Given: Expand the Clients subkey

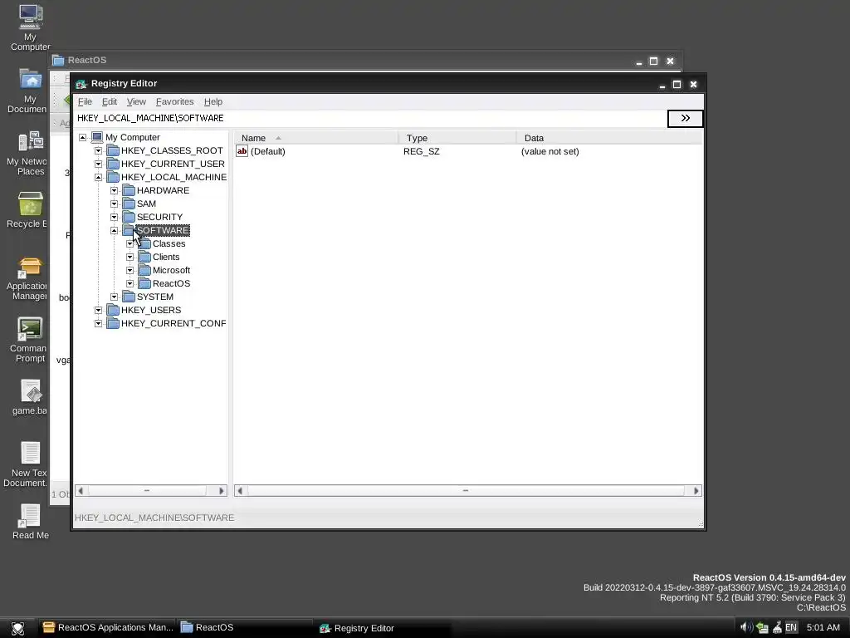Looking at the screenshot, I should [129, 257].
